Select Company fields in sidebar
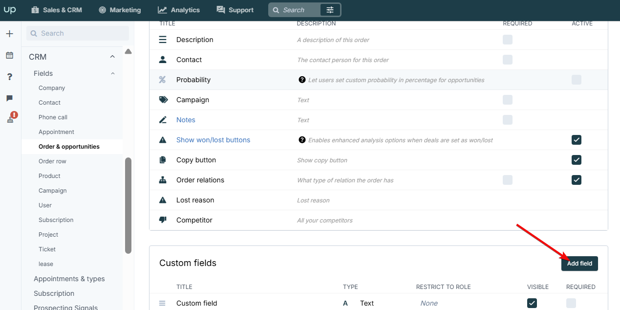The height and width of the screenshot is (310, 620). coord(52,88)
